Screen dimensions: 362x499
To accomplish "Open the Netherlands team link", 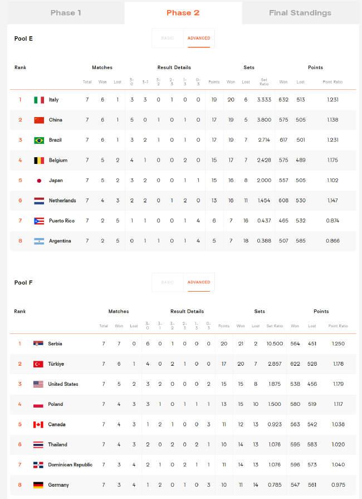I will tap(62, 201).
